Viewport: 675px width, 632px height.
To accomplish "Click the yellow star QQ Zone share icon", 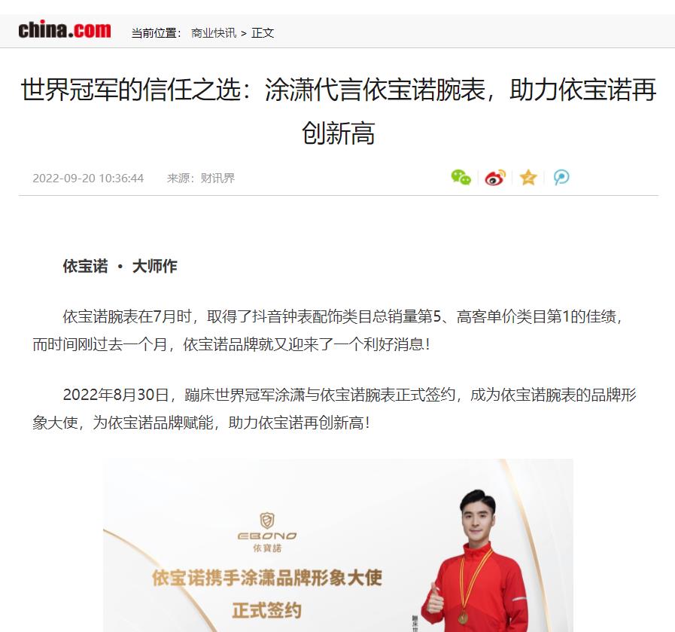I will coord(528,178).
